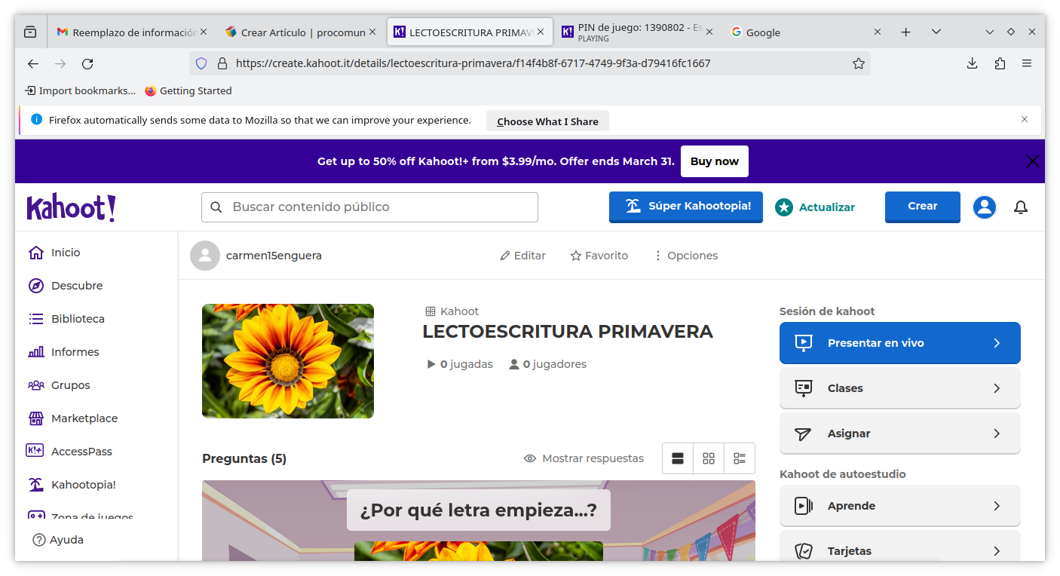Screen dimensions: 1060x576
Task: Switch questions to grid layout view
Action: point(708,458)
